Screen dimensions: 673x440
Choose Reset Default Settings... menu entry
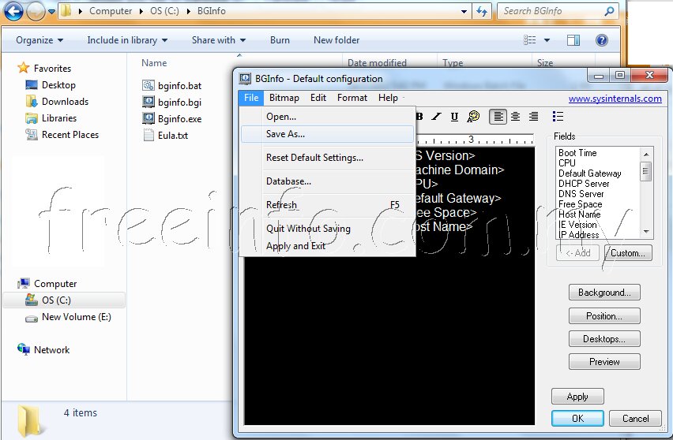[x=327, y=158]
